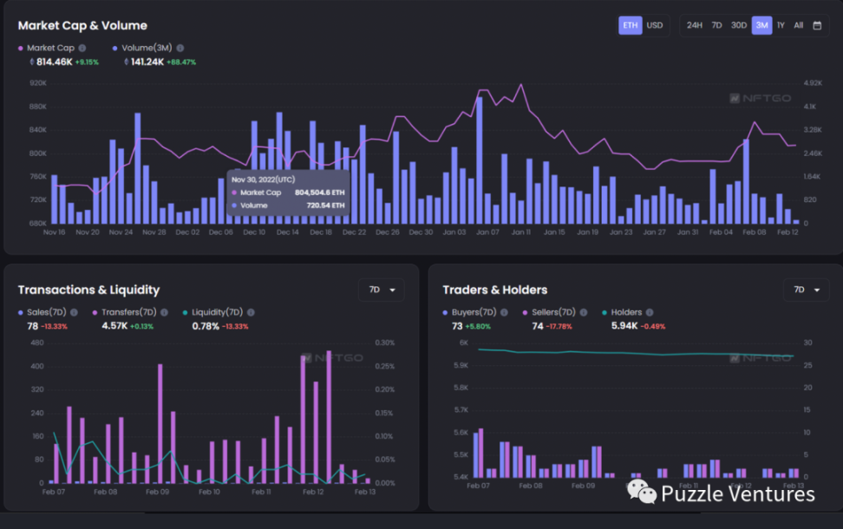843x529 pixels.
Task: Show the All time range
Action: click(798, 25)
